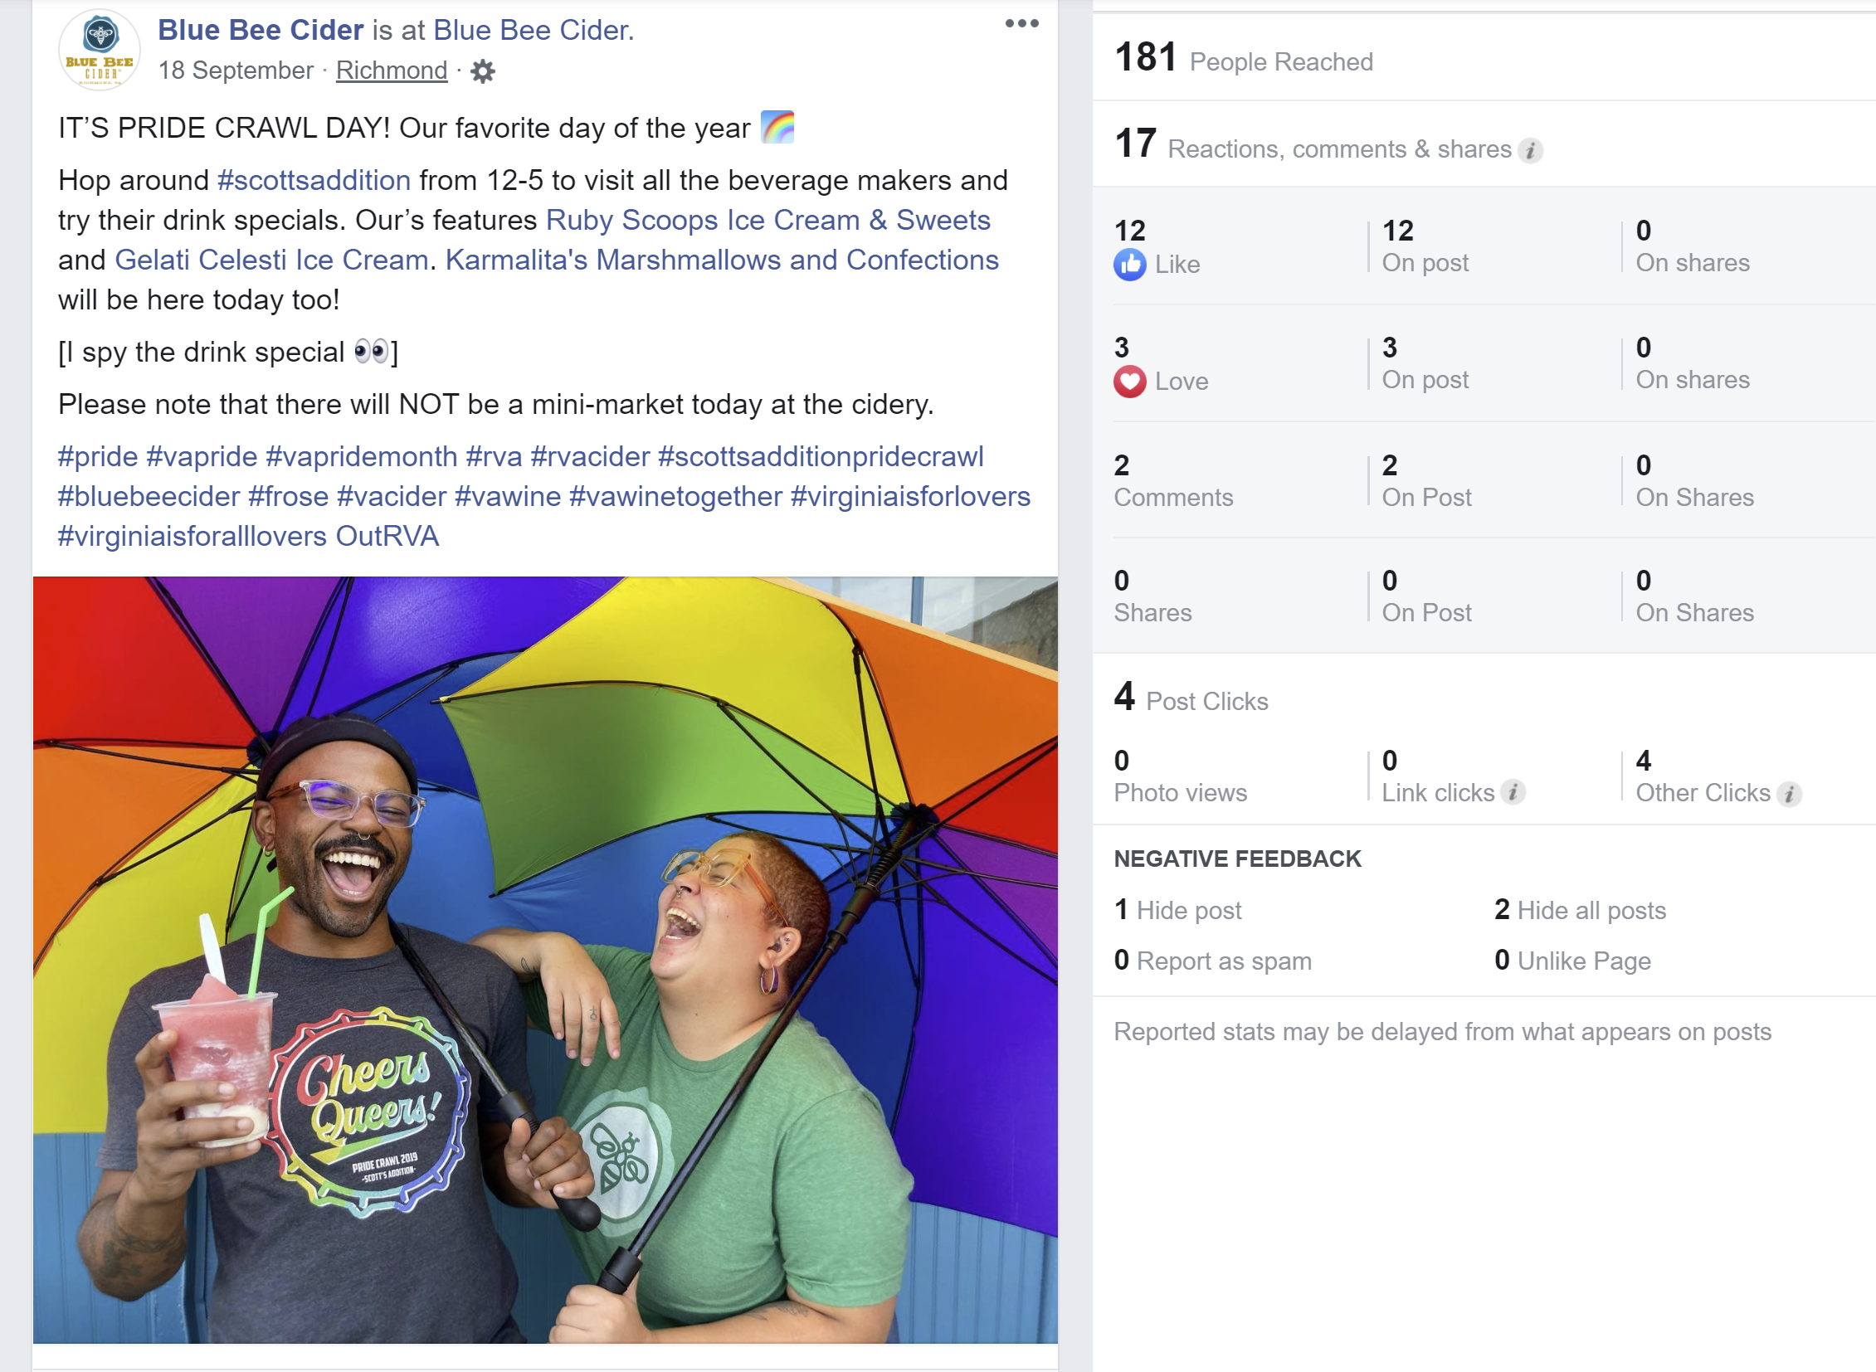1876x1372 pixels.
Task: Click the Blue Bee Cider profile picture
Action: click(100, 50)
